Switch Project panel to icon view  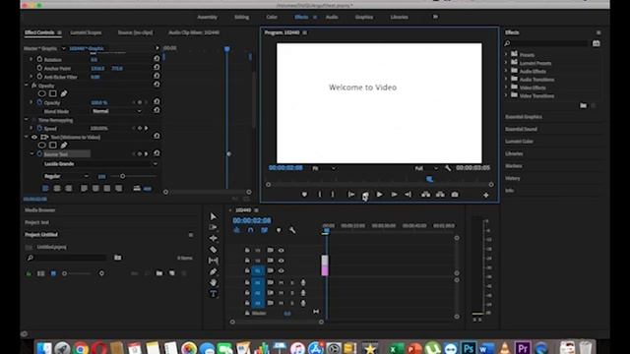(x=53, y=273)
